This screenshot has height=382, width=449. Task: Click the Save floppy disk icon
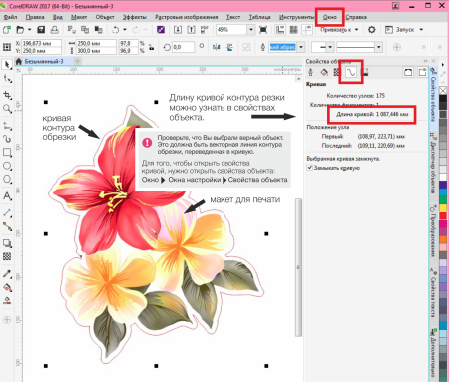coord(41,30)
